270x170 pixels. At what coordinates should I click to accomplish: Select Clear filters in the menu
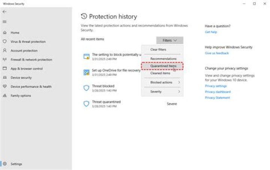tap(158, 50)
